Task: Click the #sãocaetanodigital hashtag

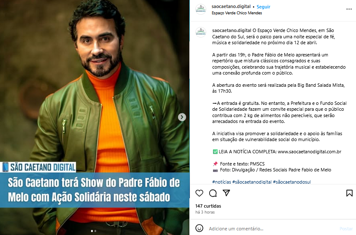Action: pos(252,182)
